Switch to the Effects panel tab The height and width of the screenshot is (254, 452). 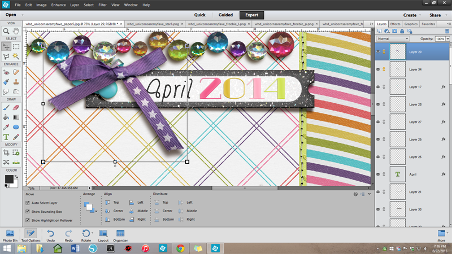coord(395,24)
